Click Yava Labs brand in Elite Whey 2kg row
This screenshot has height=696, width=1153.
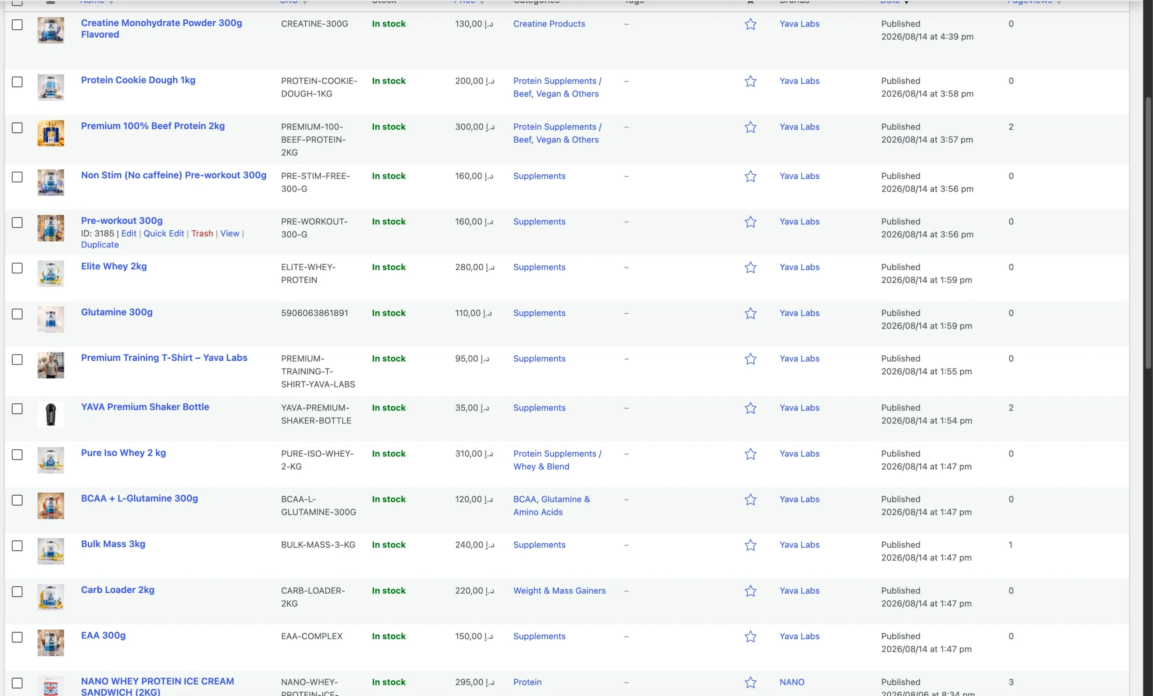[x=799, y=267]
